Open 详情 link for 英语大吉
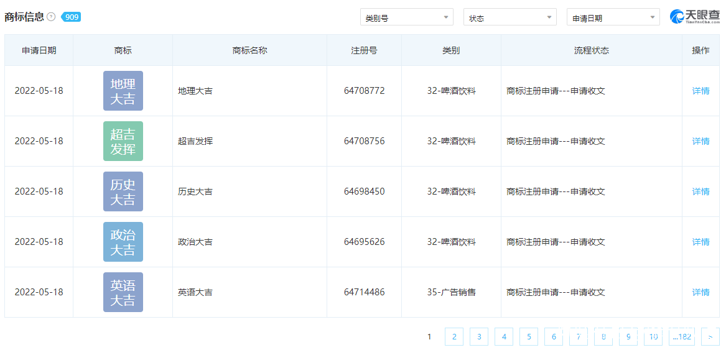This screenshot has width=726, height=350. pyautogui.click(x=700, y=292)
